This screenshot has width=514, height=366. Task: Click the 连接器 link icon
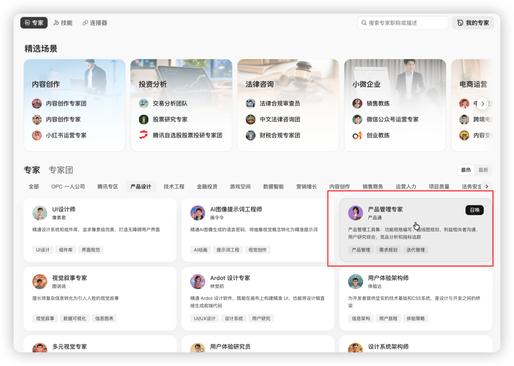tap(85, 23)
